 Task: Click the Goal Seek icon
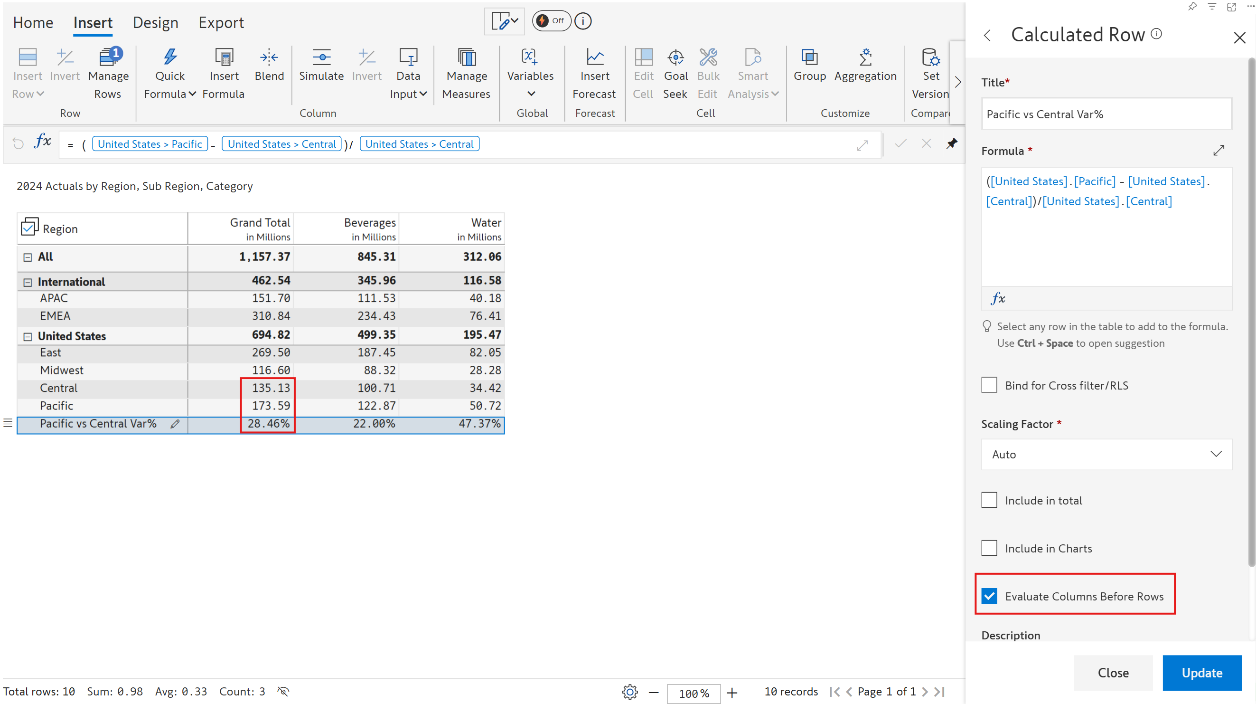(675, 57)
